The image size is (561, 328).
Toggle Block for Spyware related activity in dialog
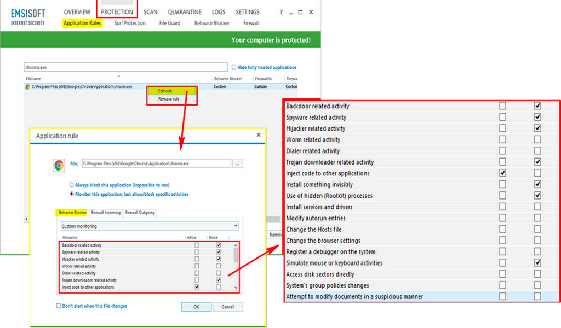(219, 252)
